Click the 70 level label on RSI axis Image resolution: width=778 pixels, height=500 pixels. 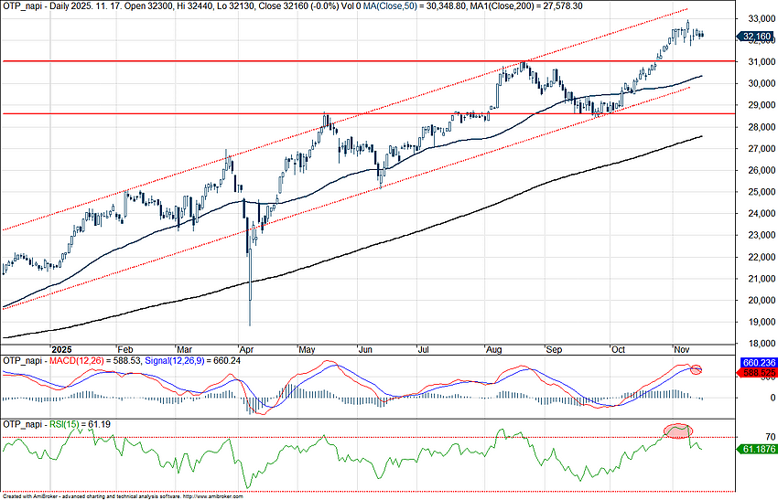[745, 438]
